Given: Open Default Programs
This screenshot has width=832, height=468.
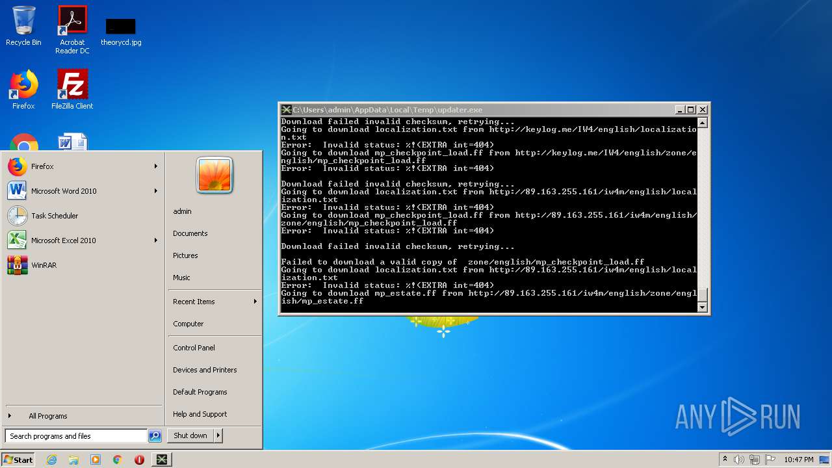Looking at the screenshot, I should pos(200,392).
